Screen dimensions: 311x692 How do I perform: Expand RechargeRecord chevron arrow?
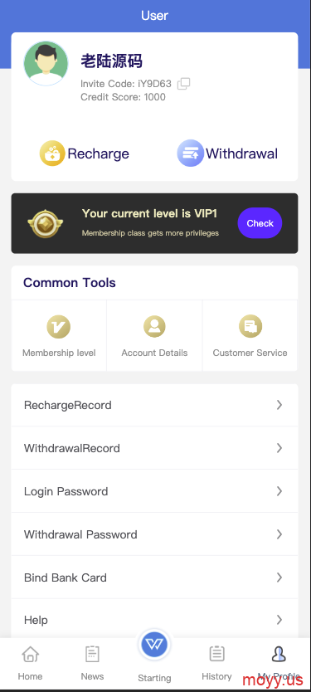(279, 405)
